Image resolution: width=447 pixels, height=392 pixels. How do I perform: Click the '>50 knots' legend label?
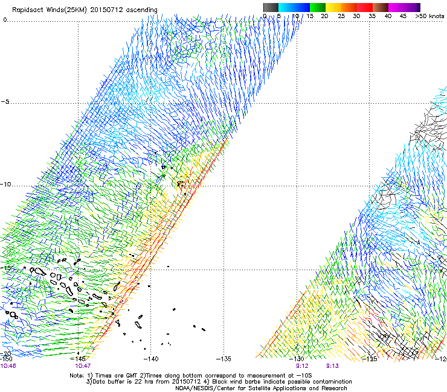point(429,16)
